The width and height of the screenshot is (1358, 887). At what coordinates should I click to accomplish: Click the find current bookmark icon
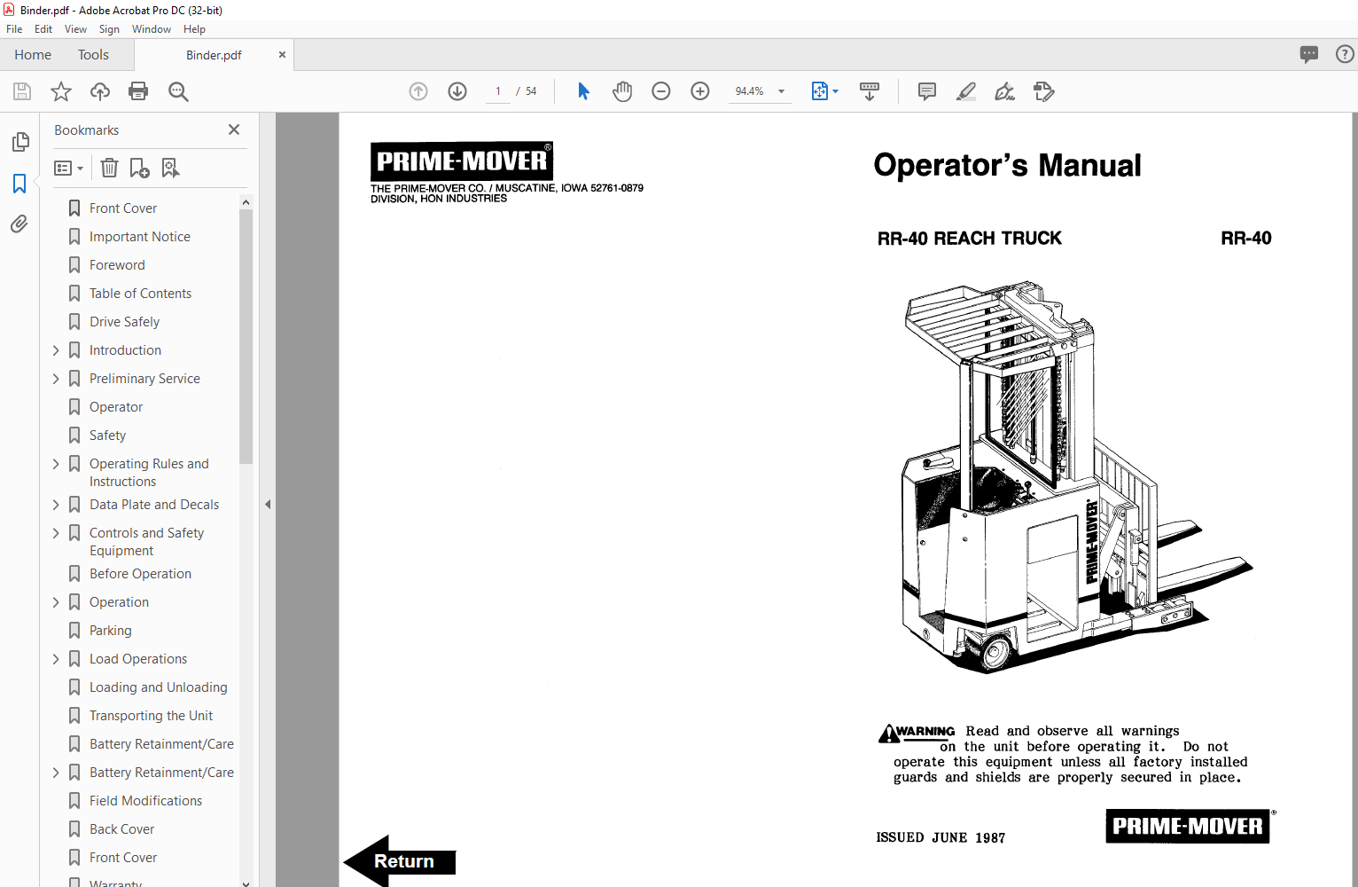pyautogui.click(x=170, y=168)
